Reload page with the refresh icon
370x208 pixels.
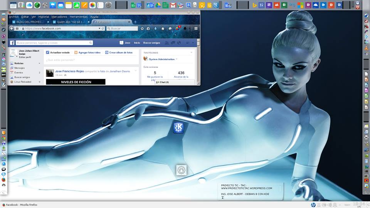click(103, 29)
